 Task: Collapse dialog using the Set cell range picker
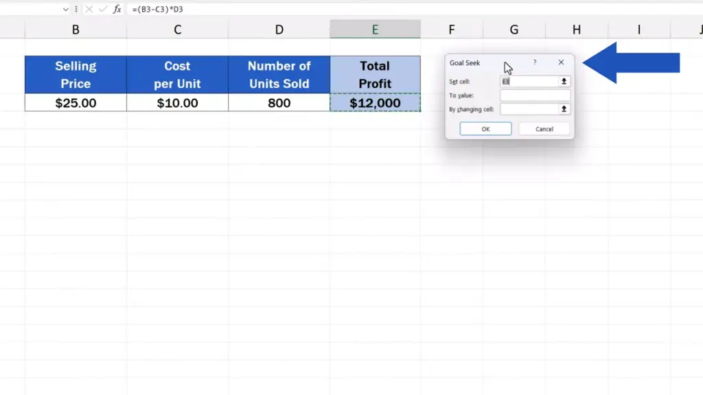(x=564, y=81)
